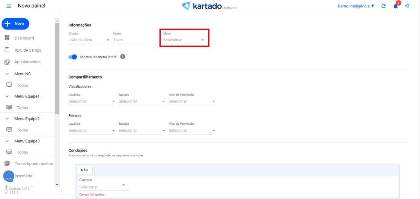Toggle Mostrar no menu lateral switch
The width and height of the screenshot is (420, 199).
click(x=73, y=57)
